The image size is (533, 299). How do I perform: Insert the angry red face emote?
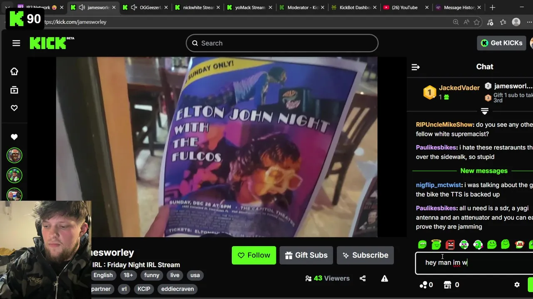click(x=450, y=245)
